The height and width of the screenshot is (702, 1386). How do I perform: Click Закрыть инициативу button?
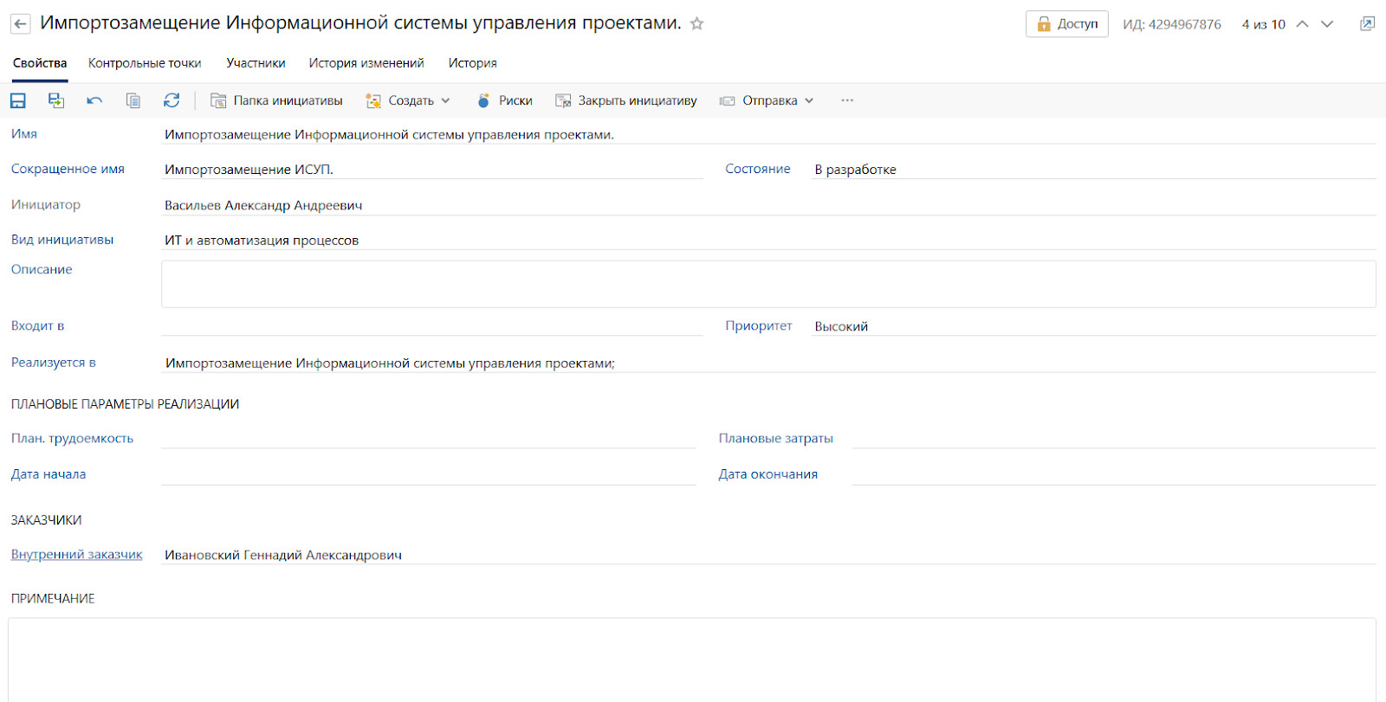pyautogui.click(x=626, y=100)
